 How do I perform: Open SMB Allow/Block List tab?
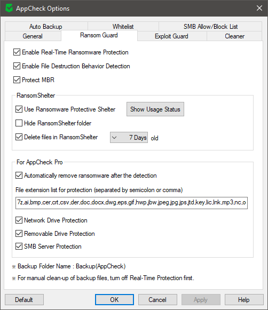210,27
